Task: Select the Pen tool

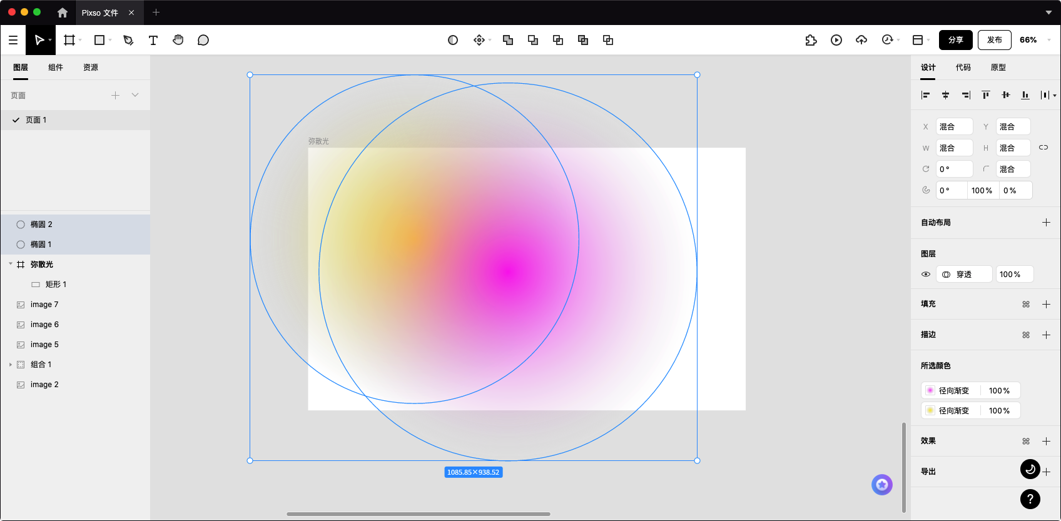Action: [128, 40]
